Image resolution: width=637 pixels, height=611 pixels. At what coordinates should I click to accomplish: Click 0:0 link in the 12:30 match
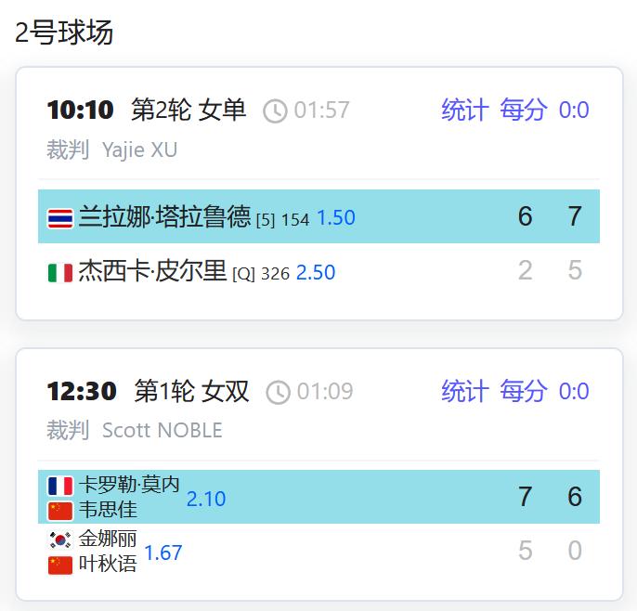pos(574,392)
